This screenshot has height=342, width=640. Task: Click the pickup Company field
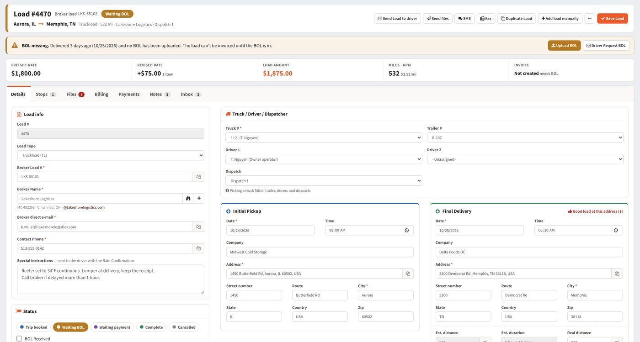320,252
